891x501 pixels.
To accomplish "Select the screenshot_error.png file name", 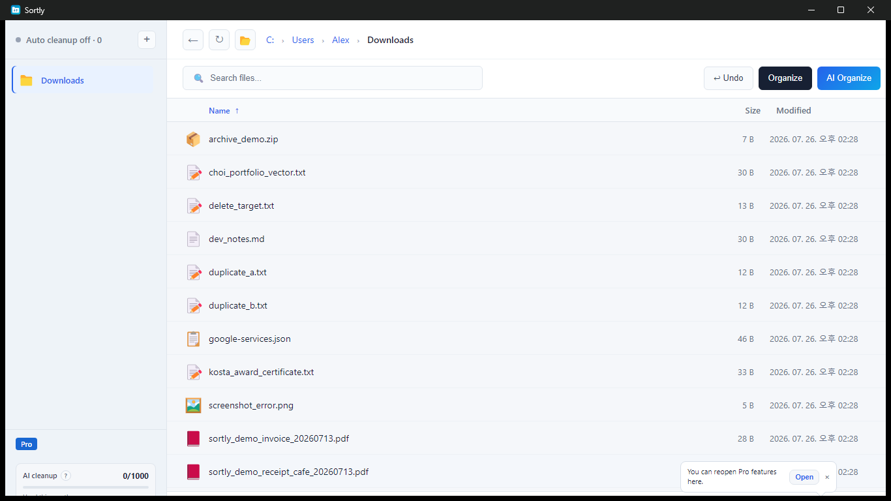I will click(251, 405).
